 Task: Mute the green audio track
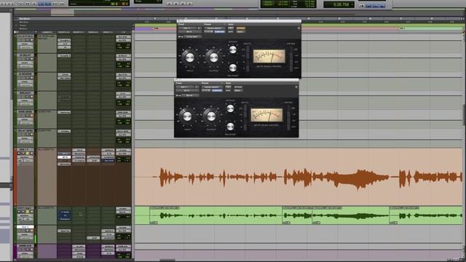tap(31, 212)
